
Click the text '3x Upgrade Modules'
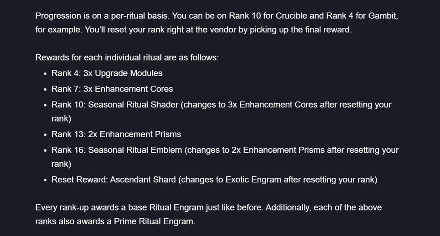123,73
